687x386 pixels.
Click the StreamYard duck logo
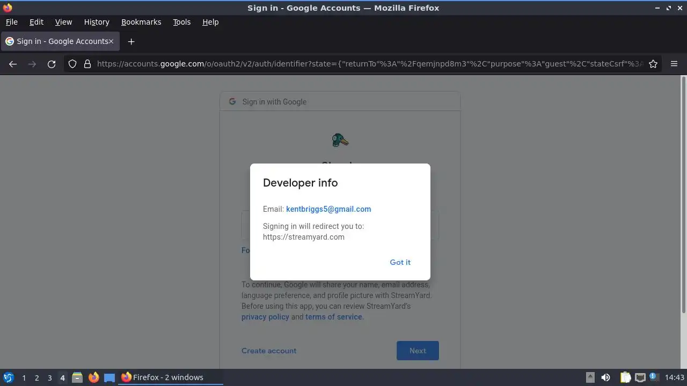pos(340,140)
